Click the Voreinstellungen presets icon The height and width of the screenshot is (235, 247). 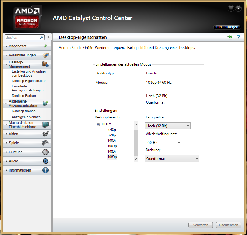point(46,55)
